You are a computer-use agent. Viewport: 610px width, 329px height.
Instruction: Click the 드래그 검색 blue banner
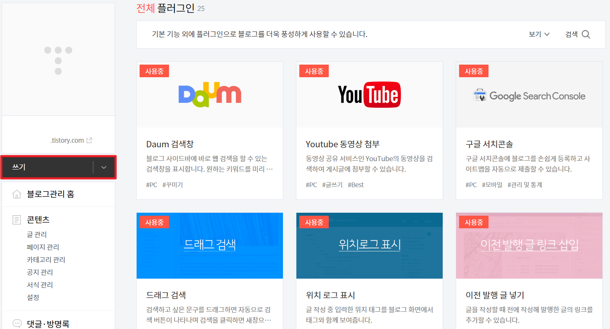(x=210, y=245)
